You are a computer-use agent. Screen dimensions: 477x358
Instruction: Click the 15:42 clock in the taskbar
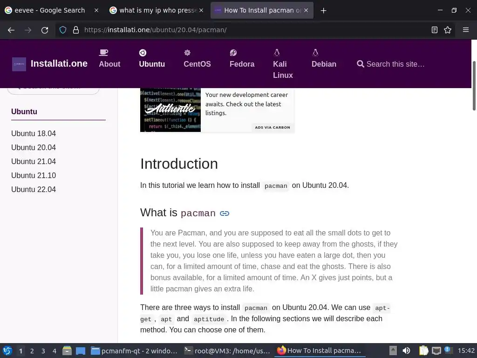point(466,351)
